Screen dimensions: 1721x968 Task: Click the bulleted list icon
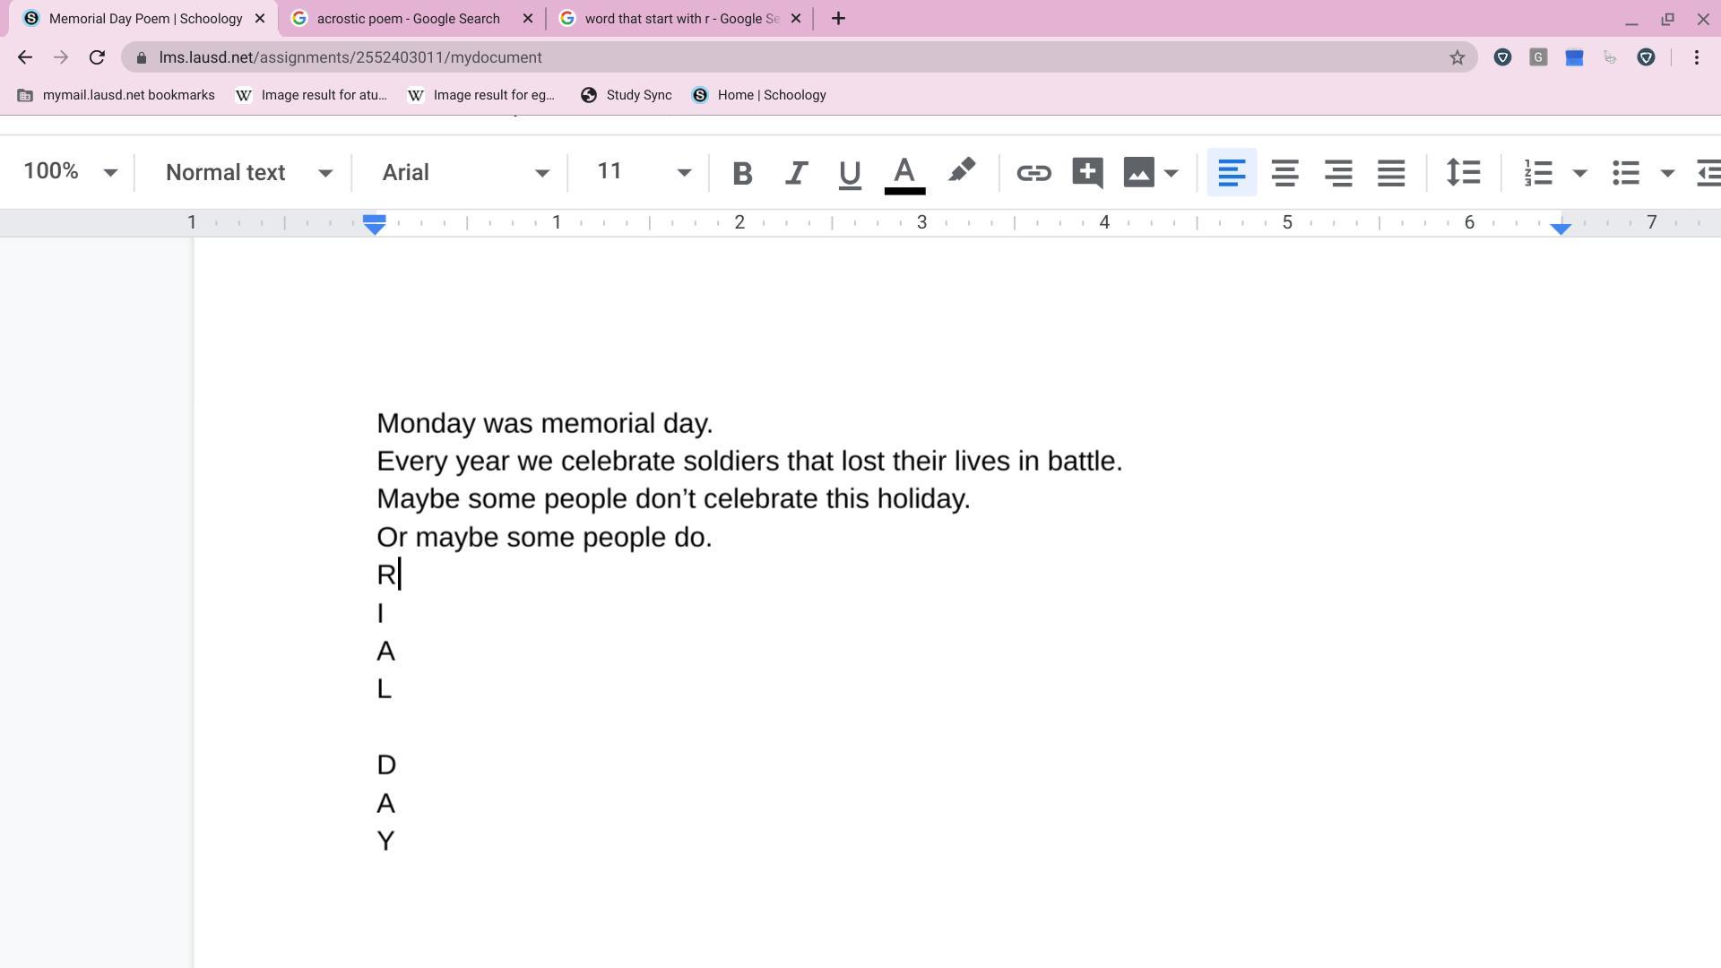pos(1626,173)
